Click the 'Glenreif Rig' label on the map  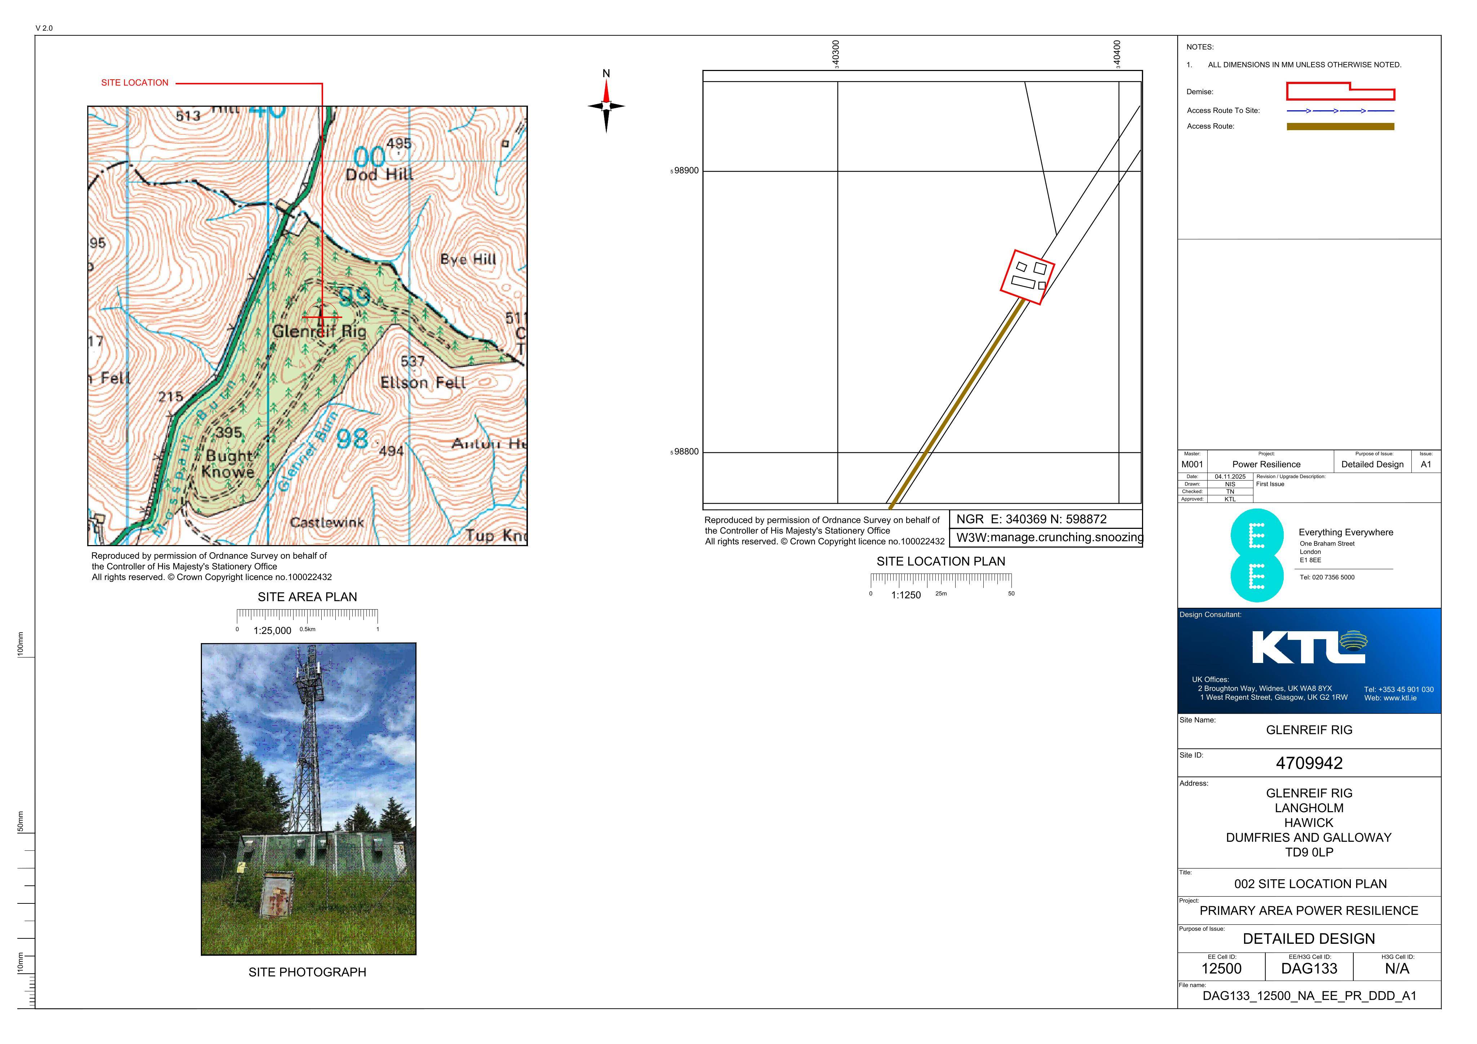319,331
